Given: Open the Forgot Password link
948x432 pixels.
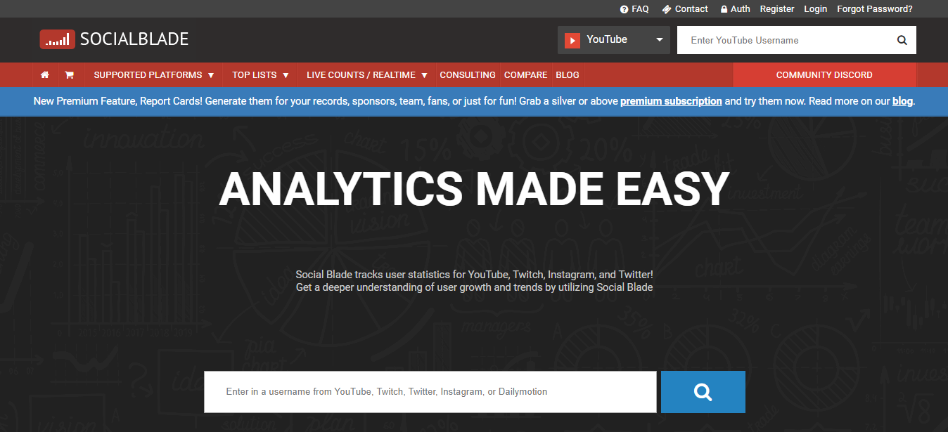Looking at the screenshot, I should click(x=875, y=9).
